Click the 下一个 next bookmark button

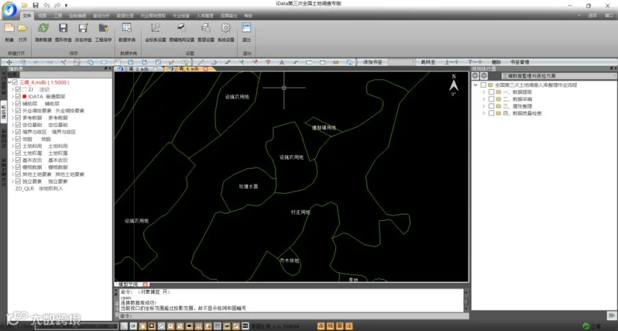tap(475, 62)
